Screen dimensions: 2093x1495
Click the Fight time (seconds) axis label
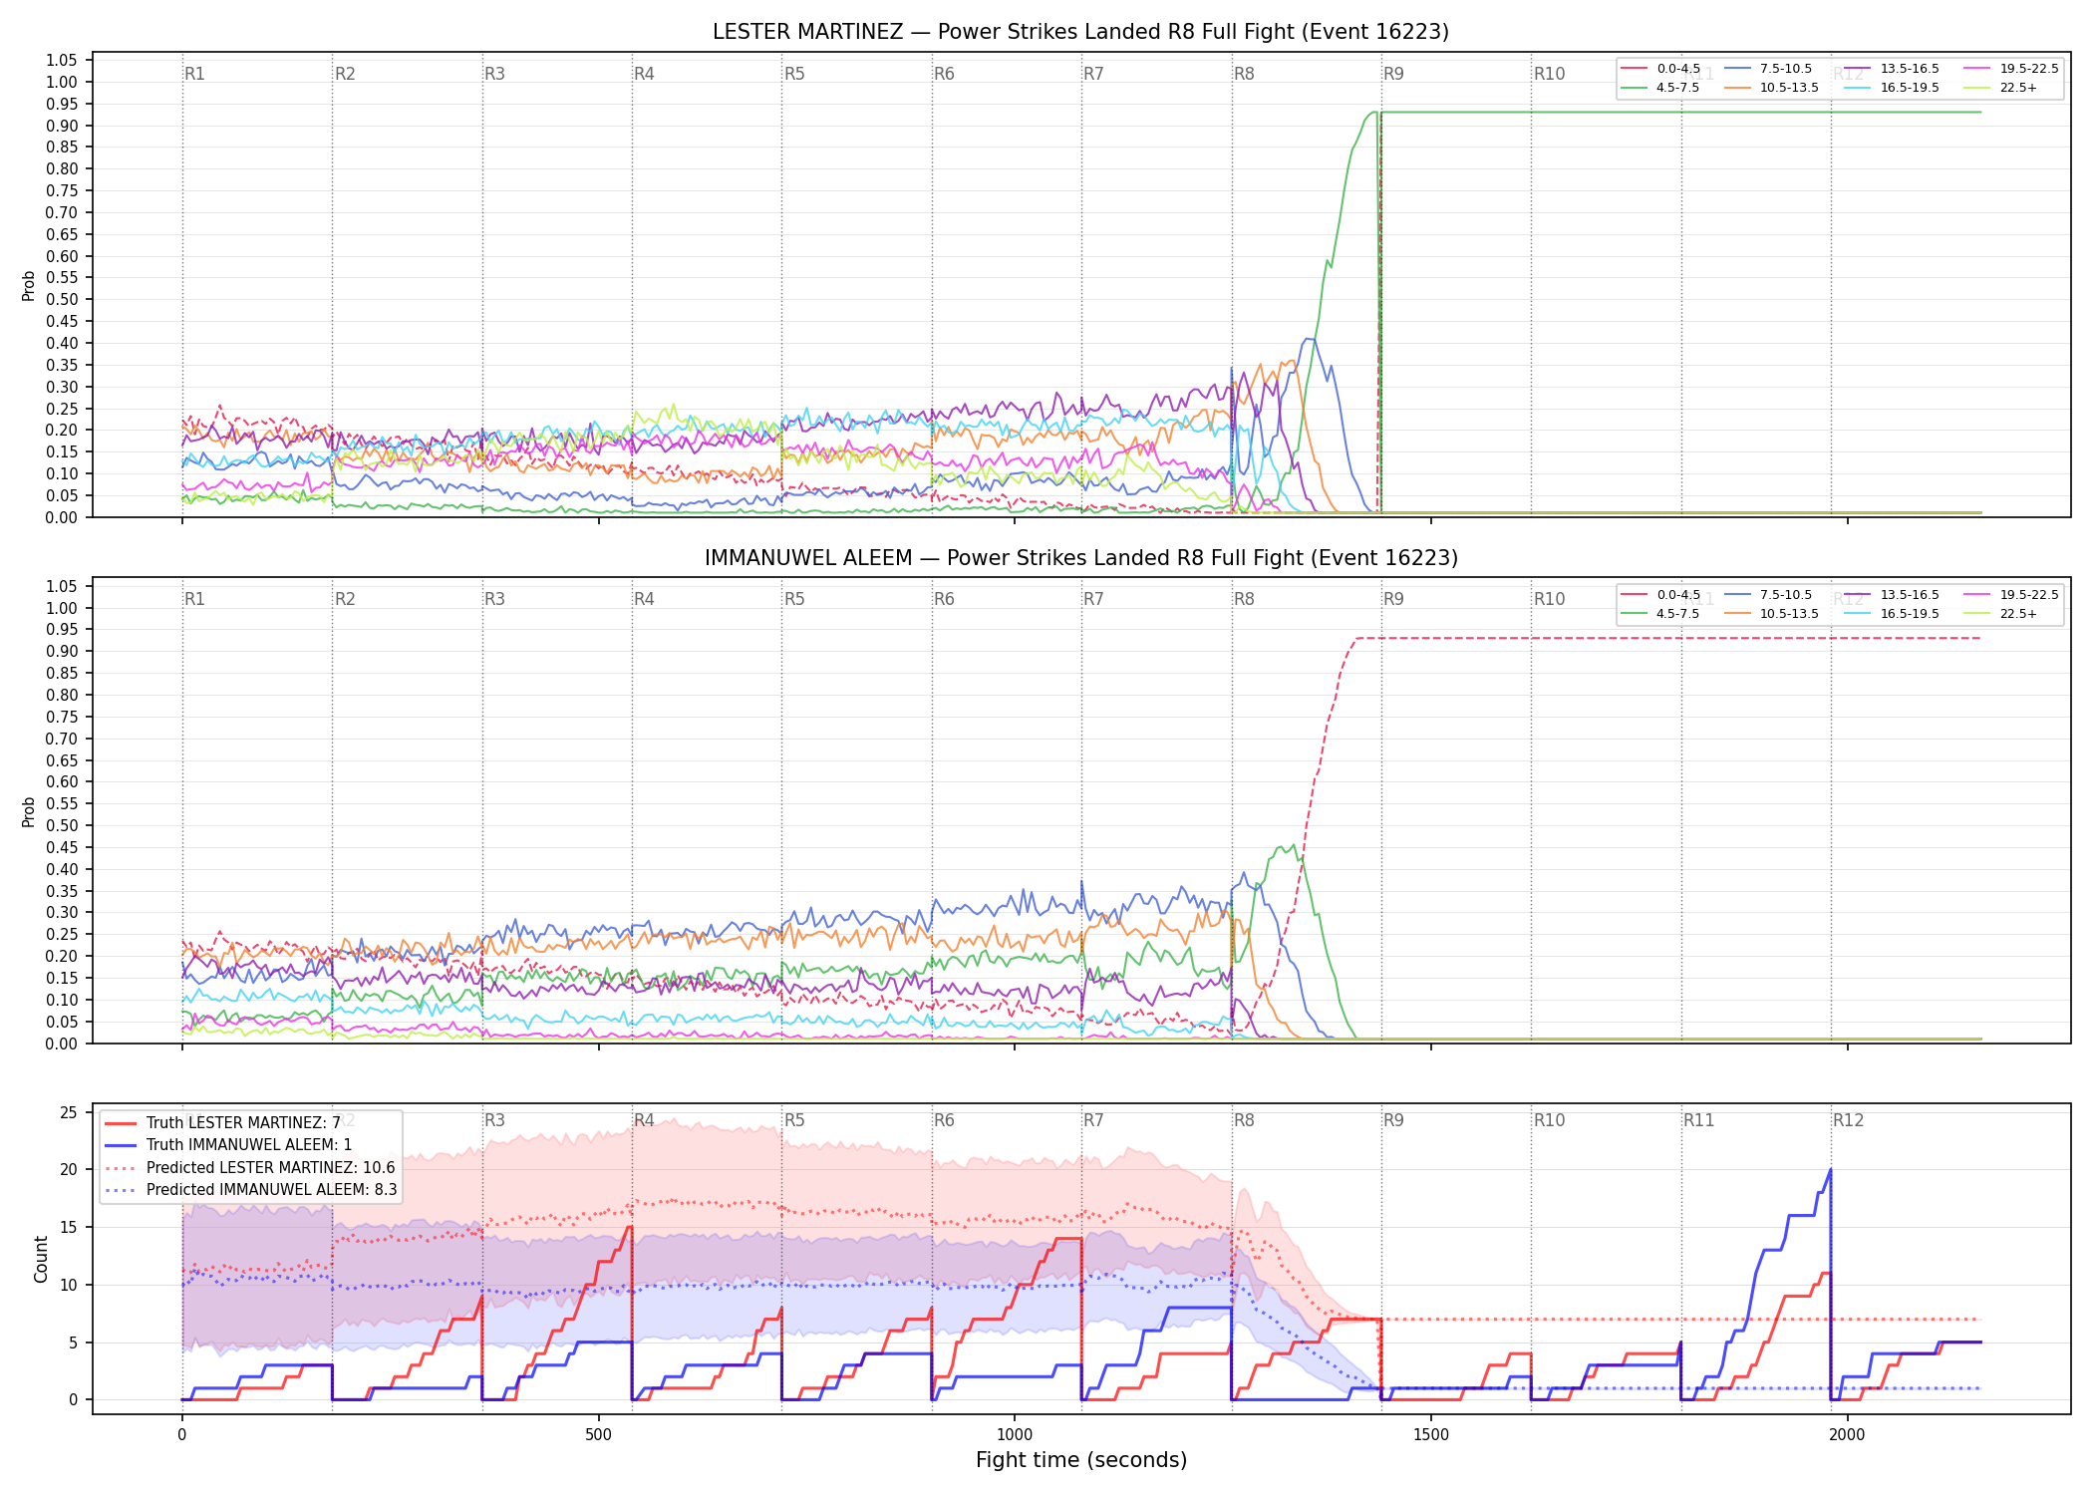coord(1081,1460)
